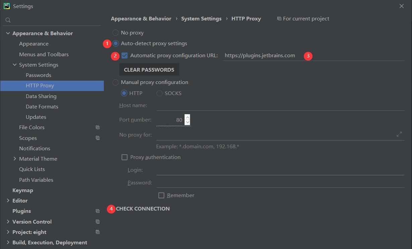Screen dimensions: 412x249
Task: Click the System Settings breadcrumb link
Action: 201,18
